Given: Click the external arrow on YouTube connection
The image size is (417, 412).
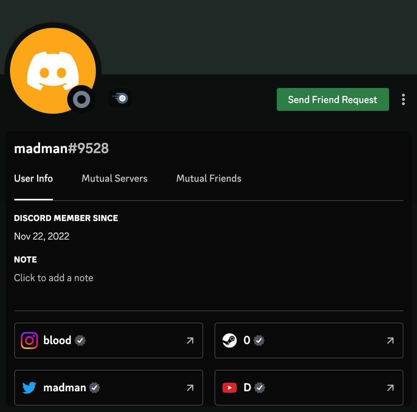Looking at the screenshot, I should (x=390, y=388).
